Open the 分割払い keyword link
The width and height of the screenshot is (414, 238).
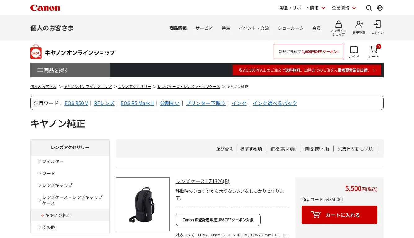tap(170, 103)
